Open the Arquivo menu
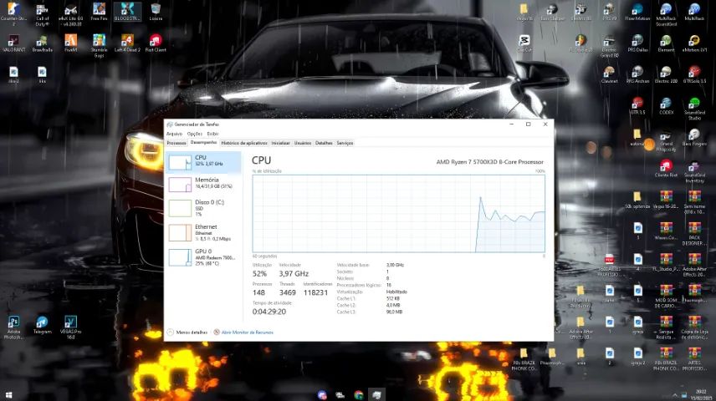This screenshot has width=716, height=401. [x=174, y=134]
